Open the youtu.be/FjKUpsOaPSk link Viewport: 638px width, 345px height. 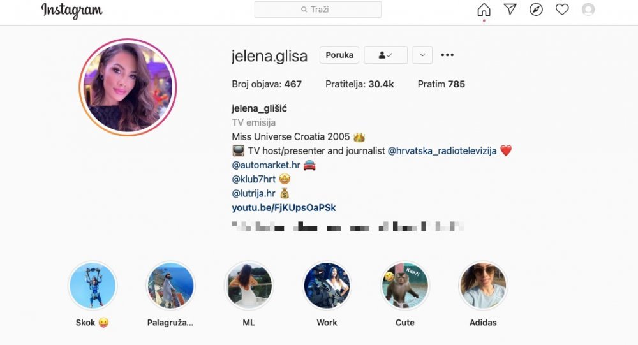pyautogui.click(x=284, y=208)
